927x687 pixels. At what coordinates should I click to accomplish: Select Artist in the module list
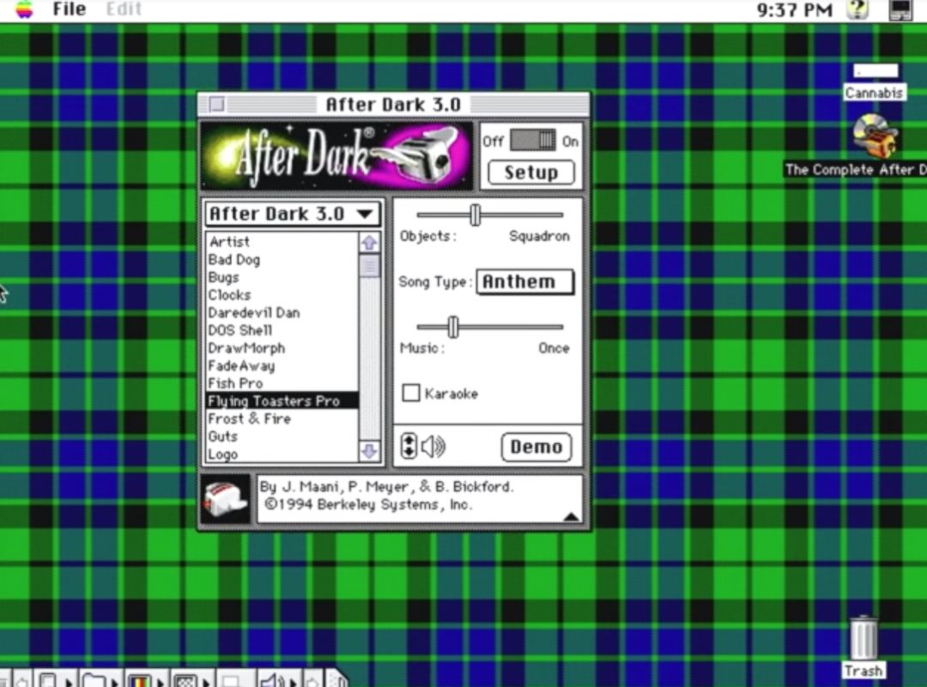tap(282, 241)
